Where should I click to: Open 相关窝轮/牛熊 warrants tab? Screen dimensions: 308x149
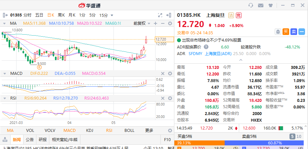point(65,139)
